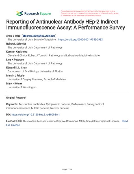Click the red preprint disclaimer notice
The width and height of the screenshot is (134, 174).
click(x=90, y=13)
